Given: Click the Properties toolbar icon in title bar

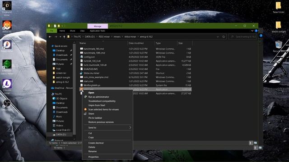Looking at the screenshot, I should 55,26.
